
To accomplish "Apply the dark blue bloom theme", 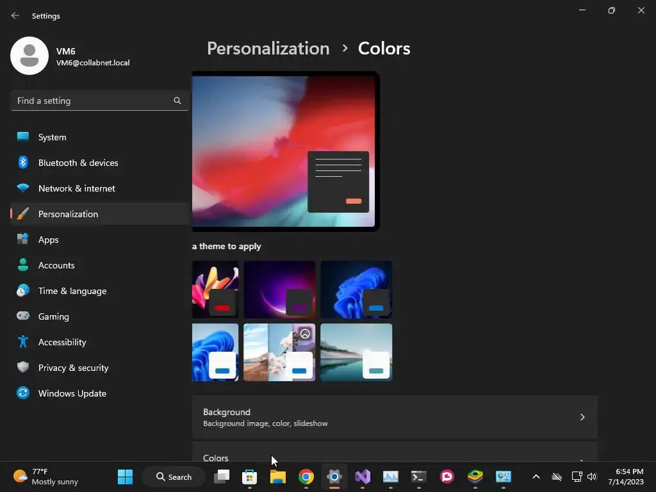I will [x=356, y=290].
